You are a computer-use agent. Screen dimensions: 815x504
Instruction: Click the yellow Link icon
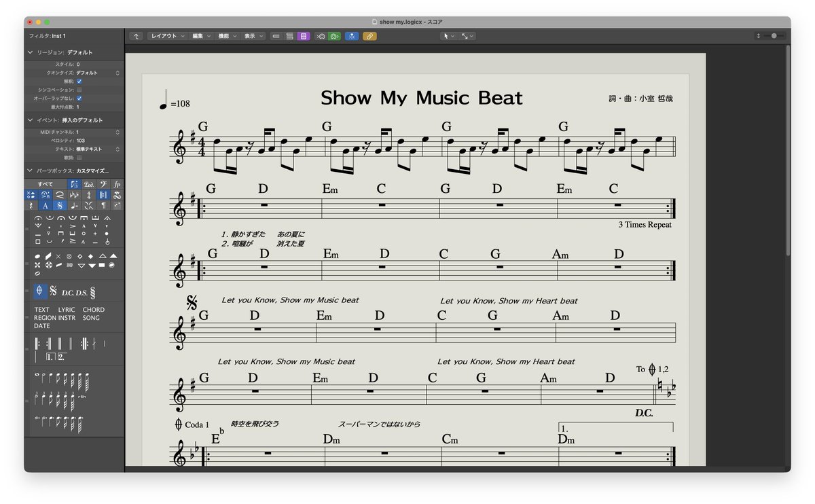pyautogui.click(x=369, y=36)
